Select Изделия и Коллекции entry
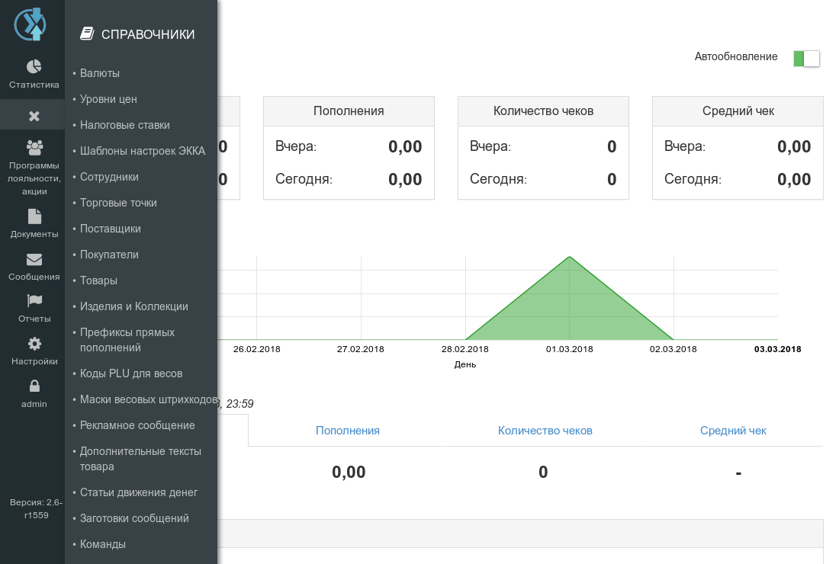The image size is (839, 564). [x=133, y=306]
